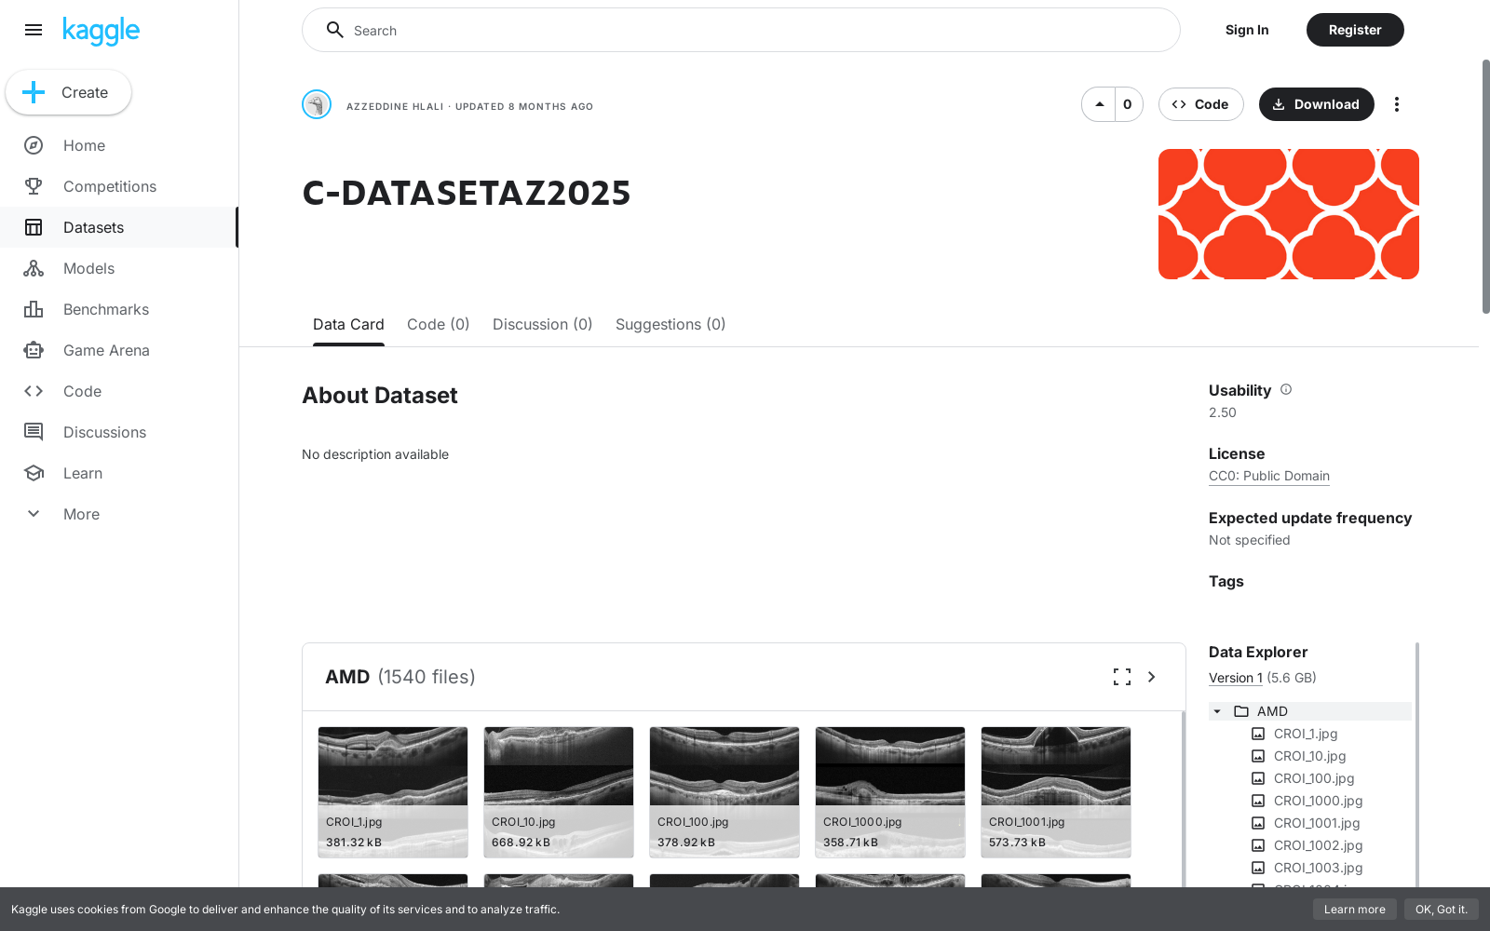Viewport: 1490px width, 931px height.
Task: Switch to the Data Card tab
Action: [x=348, y=324]
